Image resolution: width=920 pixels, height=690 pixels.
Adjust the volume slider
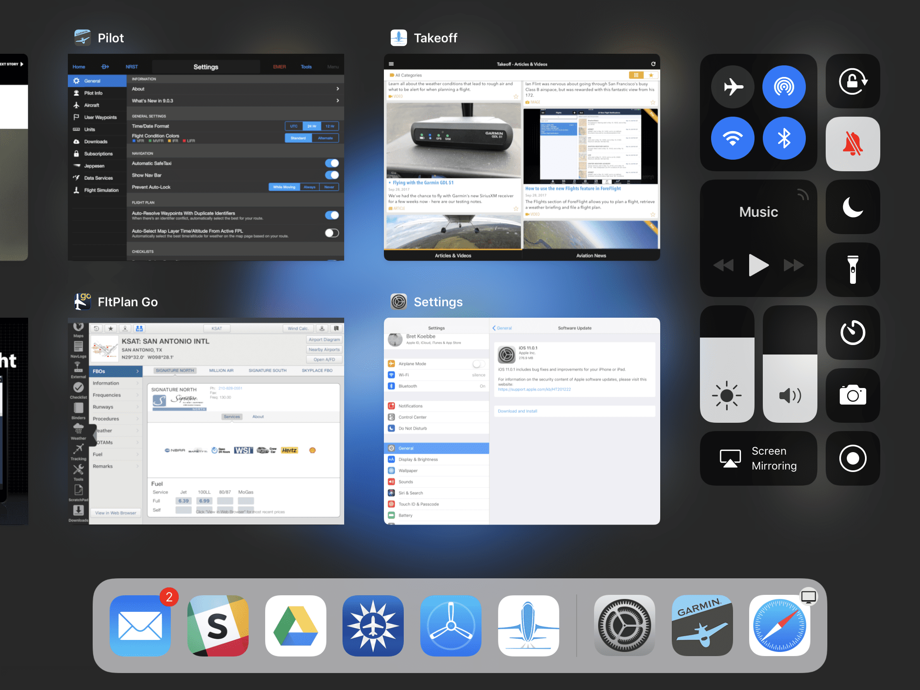tap(790, 364)
